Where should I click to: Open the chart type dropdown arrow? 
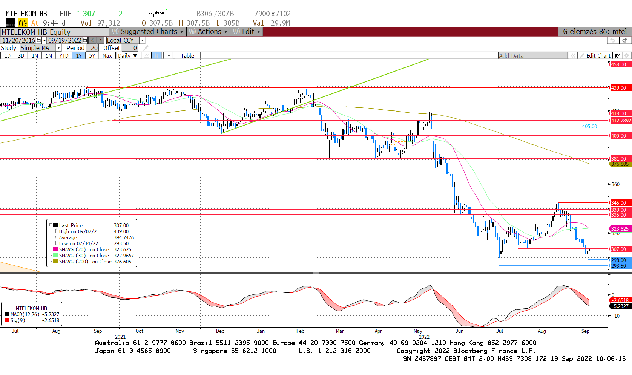point(169,56)
